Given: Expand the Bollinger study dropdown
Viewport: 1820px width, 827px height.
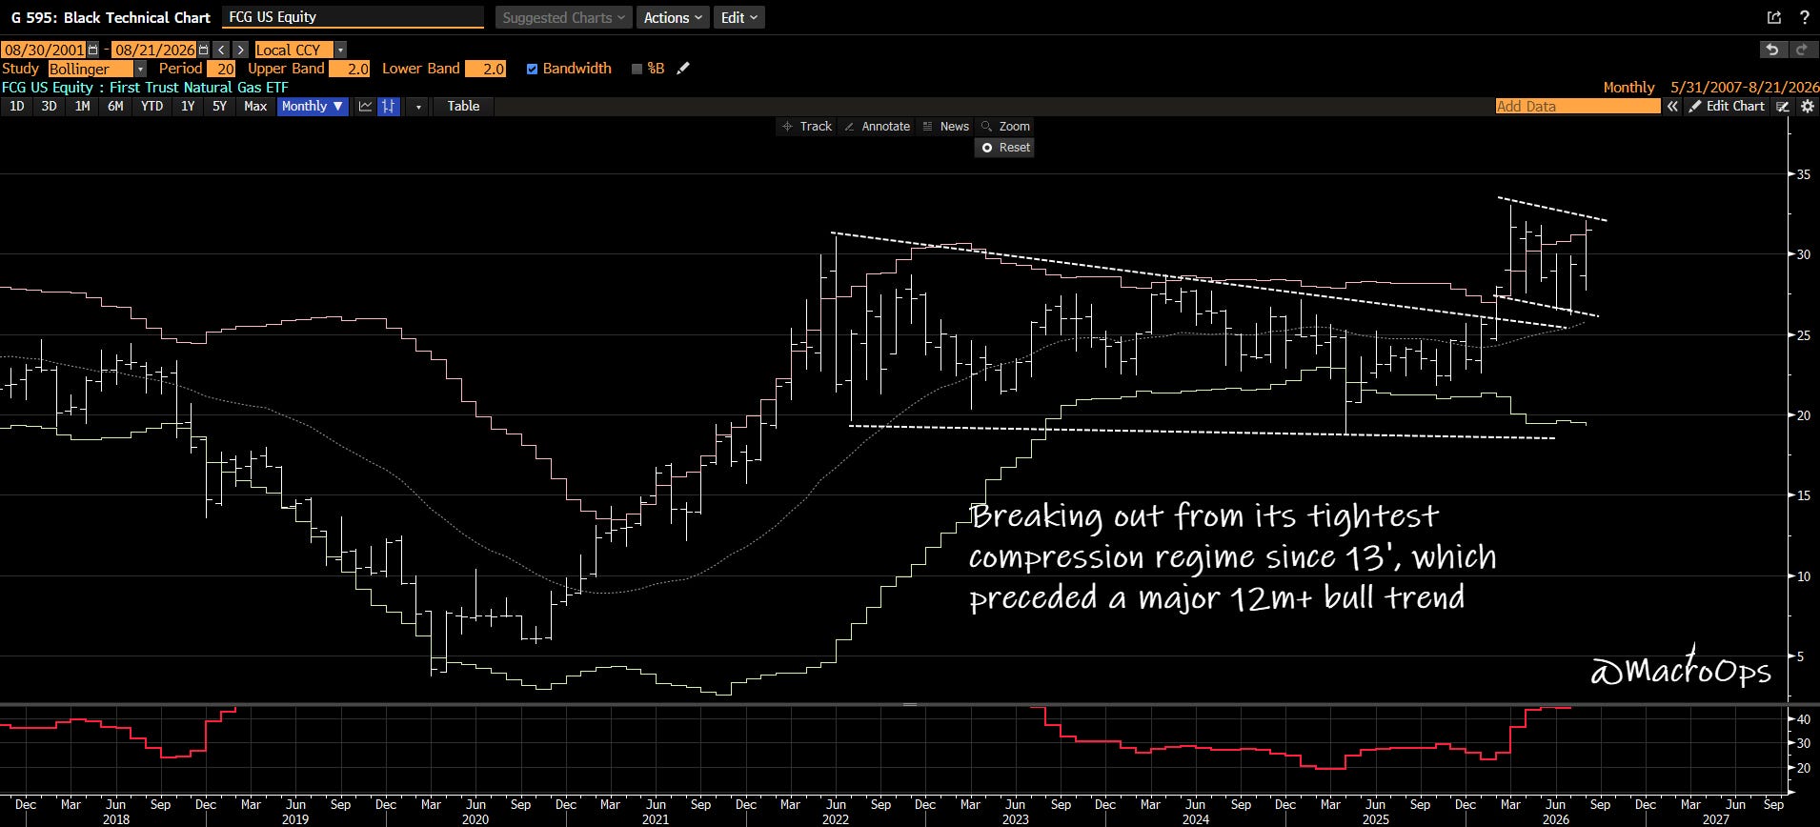Looking at the screenshot, I should point(140,69).
